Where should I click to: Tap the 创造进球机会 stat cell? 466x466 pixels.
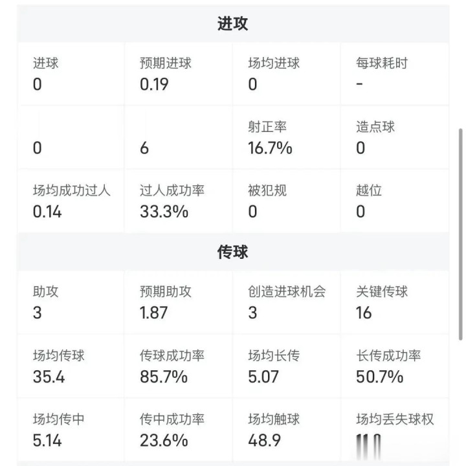285,302
